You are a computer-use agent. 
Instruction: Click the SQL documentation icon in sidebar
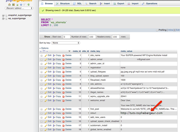[25, 5]
